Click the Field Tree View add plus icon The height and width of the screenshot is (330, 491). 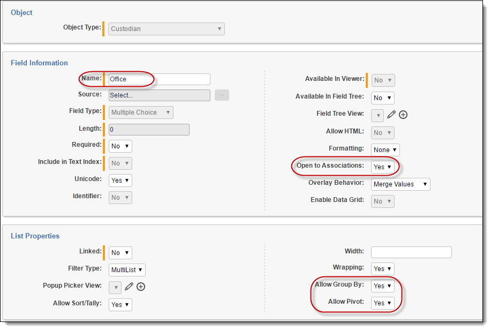click(x=404, y=115)
